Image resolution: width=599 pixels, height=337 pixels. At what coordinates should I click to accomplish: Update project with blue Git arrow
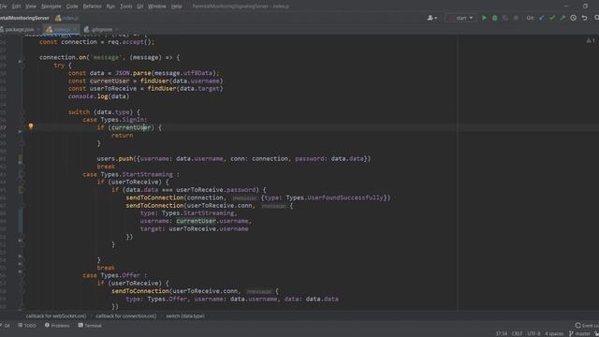click(542, 18)
